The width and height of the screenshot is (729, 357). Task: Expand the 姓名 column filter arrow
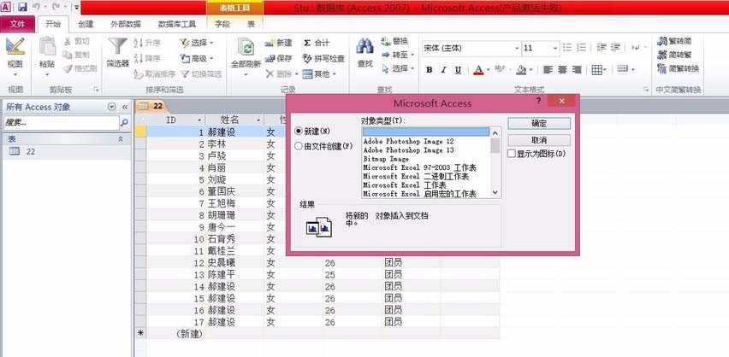pyautogui.click(x=258, y=120)
